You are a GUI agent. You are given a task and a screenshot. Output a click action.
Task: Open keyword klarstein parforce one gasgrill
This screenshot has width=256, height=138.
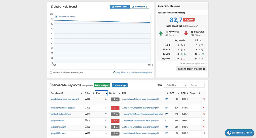[x=65, y=99]
